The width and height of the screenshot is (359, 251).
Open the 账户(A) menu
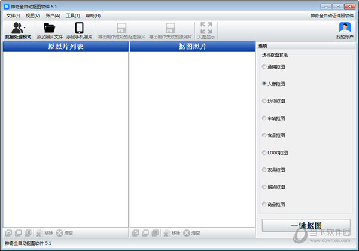[x=53, y=16]
